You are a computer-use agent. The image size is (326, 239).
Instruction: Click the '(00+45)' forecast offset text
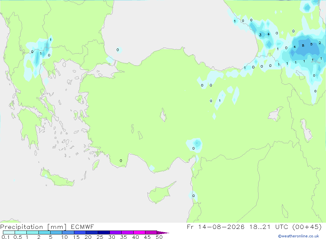(307, 227)
